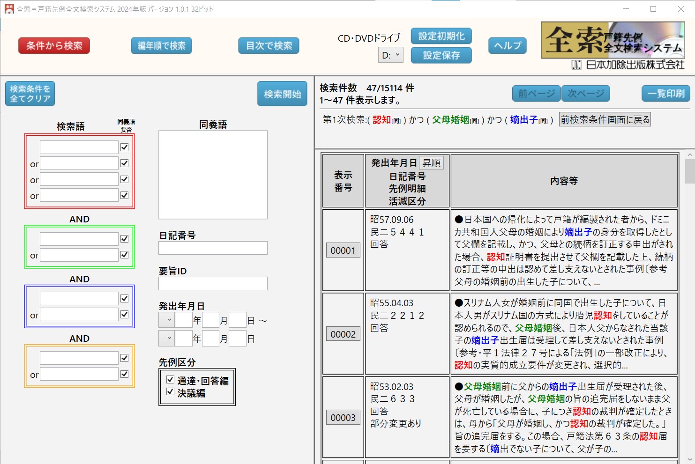
Task: Toggle the 決議編 checkbox
Action: [171, 392]
